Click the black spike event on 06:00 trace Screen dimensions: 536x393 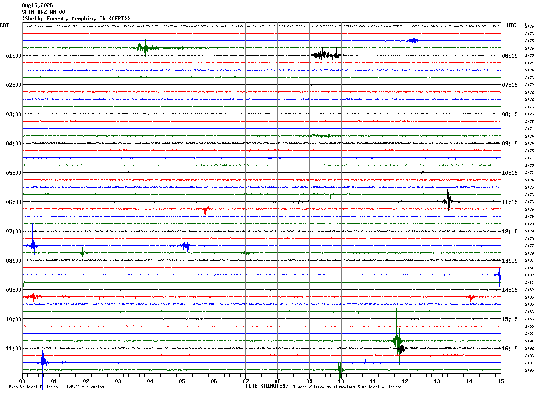click(x=448, y=202)
